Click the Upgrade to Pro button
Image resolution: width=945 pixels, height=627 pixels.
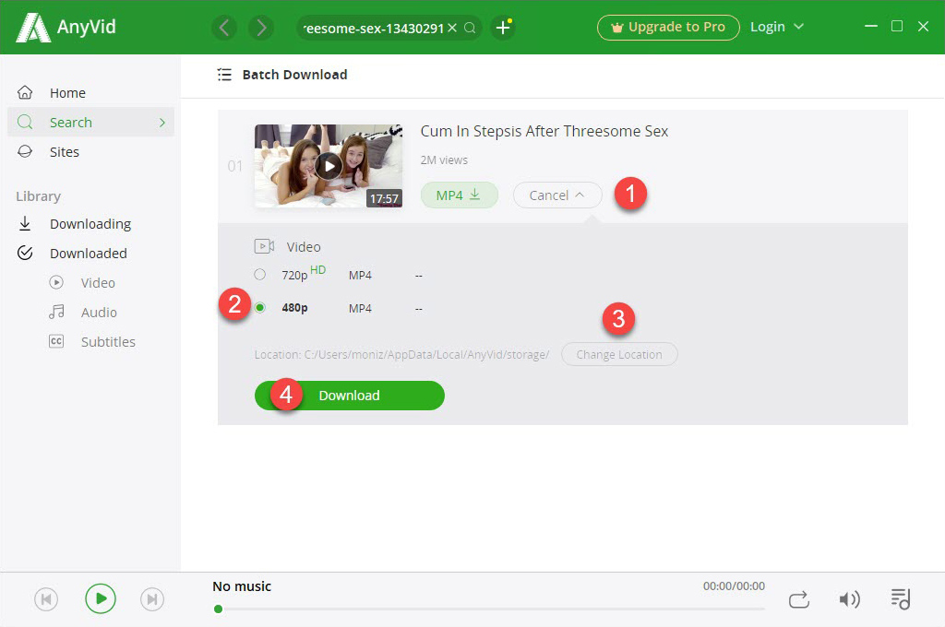(x=668, y=28)
